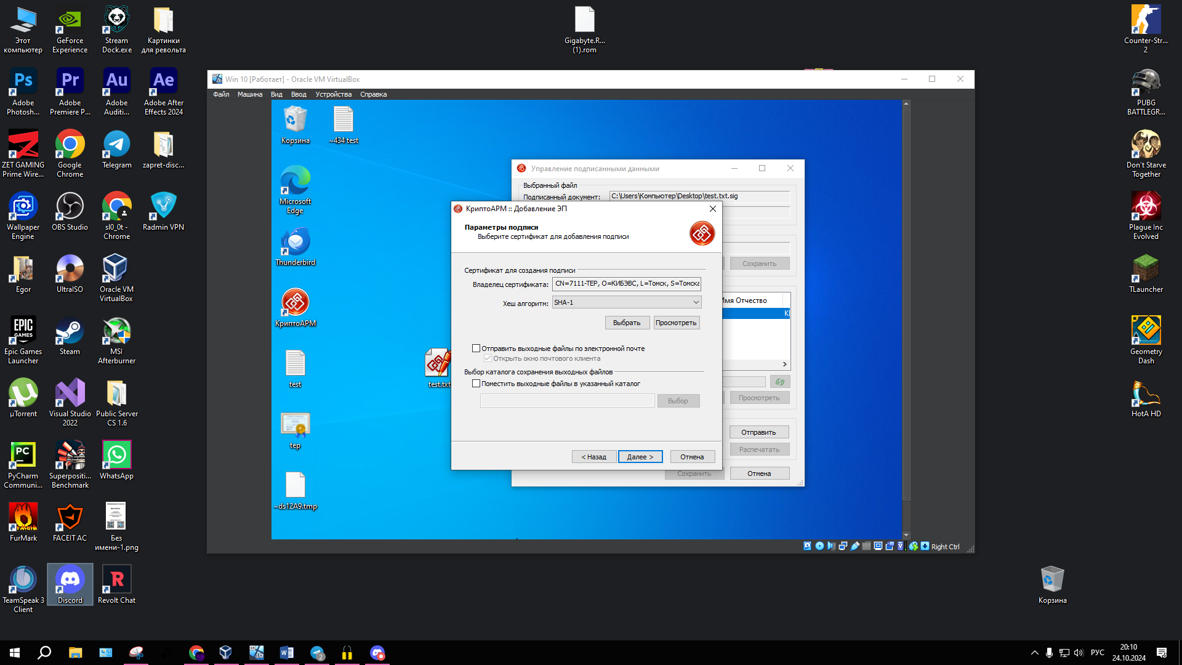Click the Просмотреть certificate button

click(676, 323)
